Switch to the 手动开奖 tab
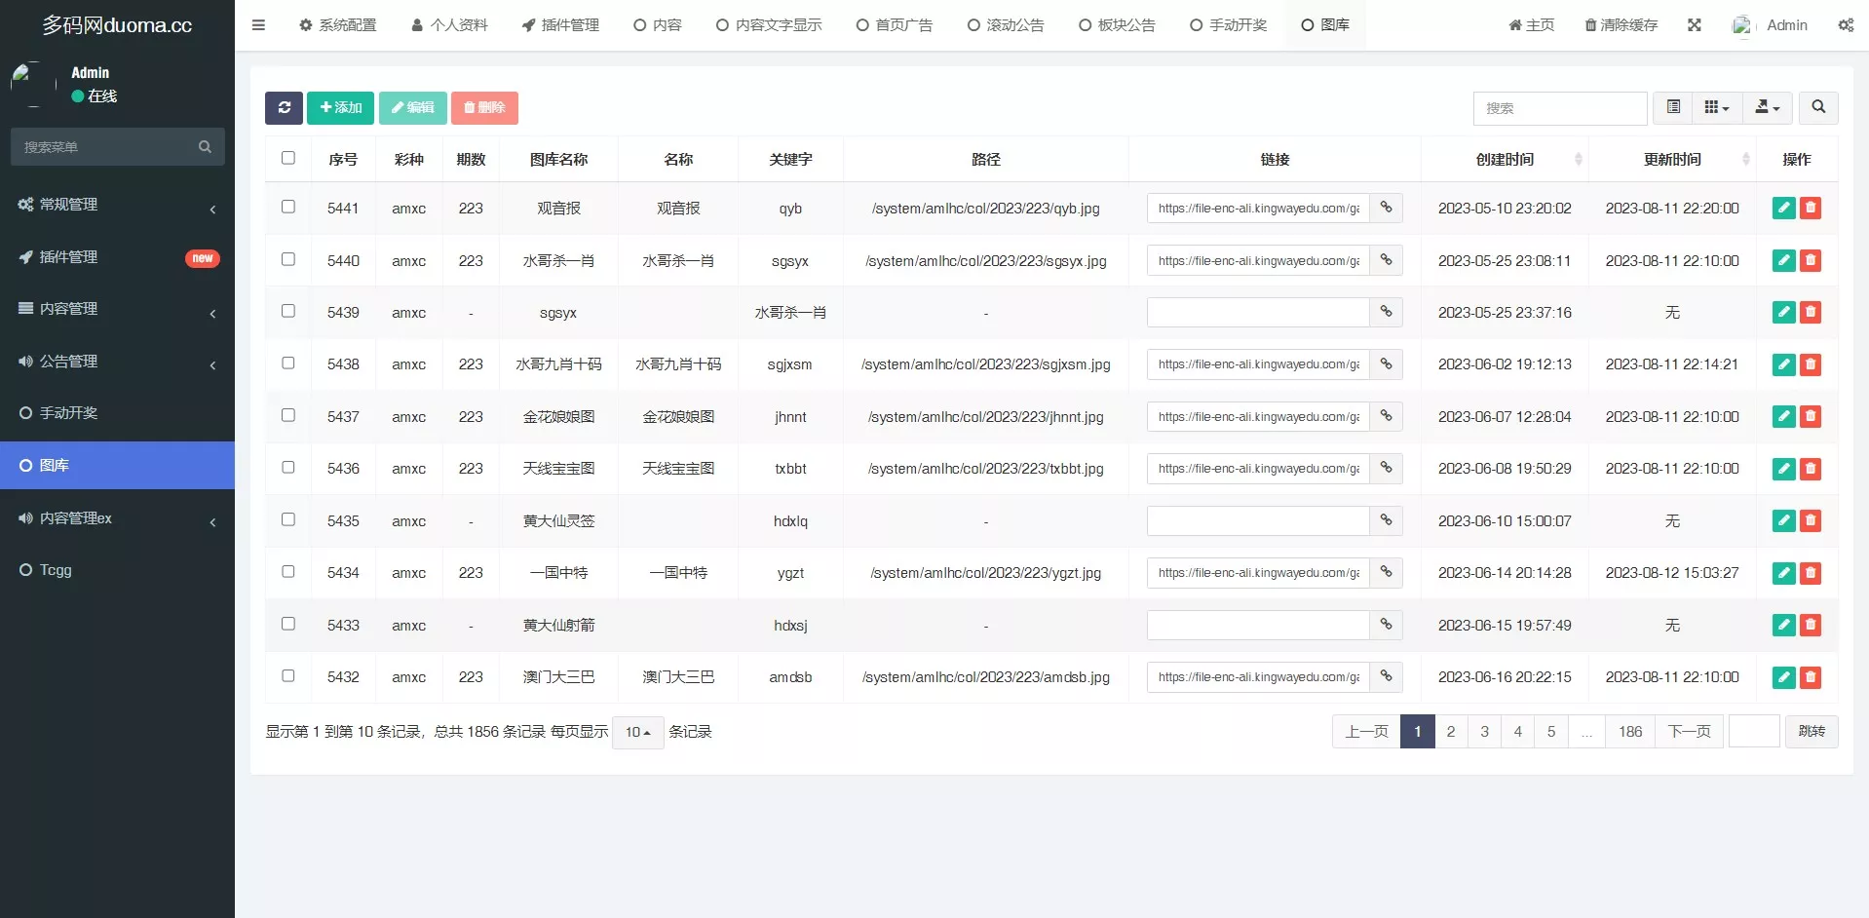The image size is (1869, 918). pos(1228,24)
